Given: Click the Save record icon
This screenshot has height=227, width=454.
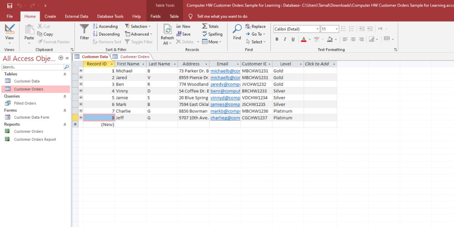Looking at the screenshot, I should 179,34.
